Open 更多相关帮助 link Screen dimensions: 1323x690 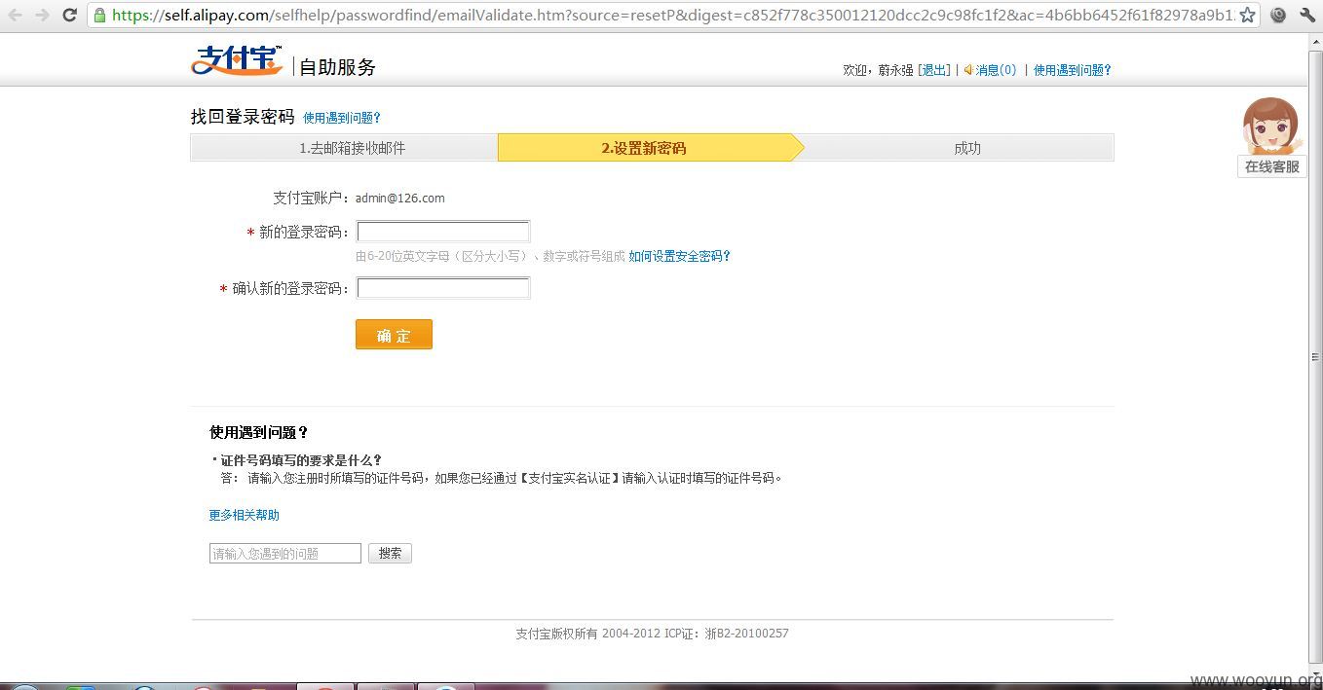[x=244, y=515]
